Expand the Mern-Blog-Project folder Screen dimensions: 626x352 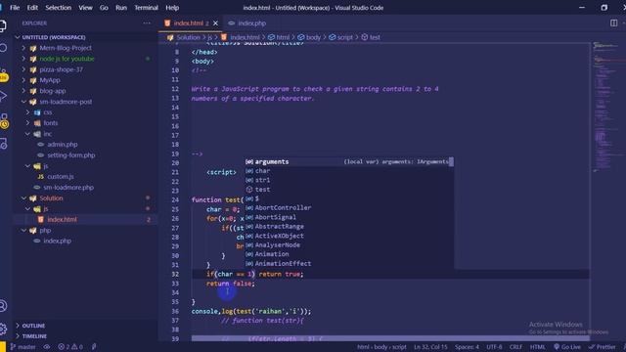click(x=66, y=48)
